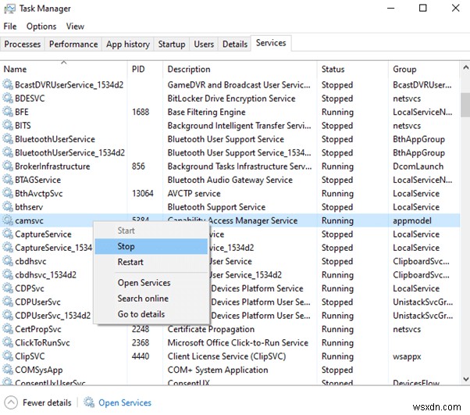Viewport: 470px width, 415px height.
Task: Choose Search online in context menu
Action: click(x=151, y=299)
